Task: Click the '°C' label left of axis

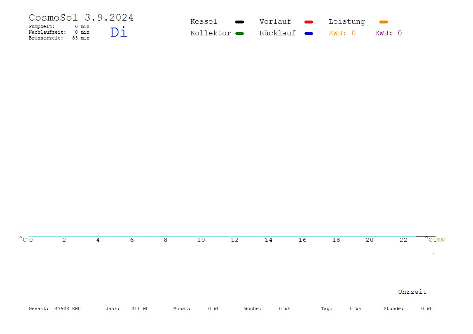Action: pos(23,239)
